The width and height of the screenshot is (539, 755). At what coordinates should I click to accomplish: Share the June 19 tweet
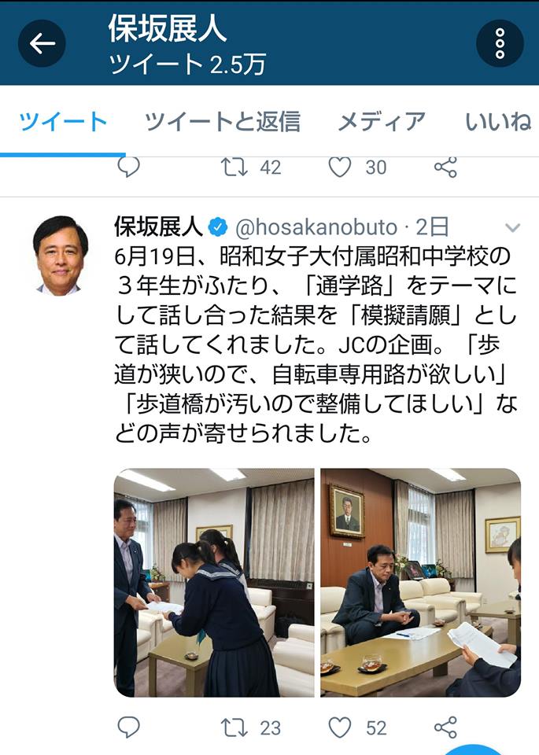tap(445, 727)
